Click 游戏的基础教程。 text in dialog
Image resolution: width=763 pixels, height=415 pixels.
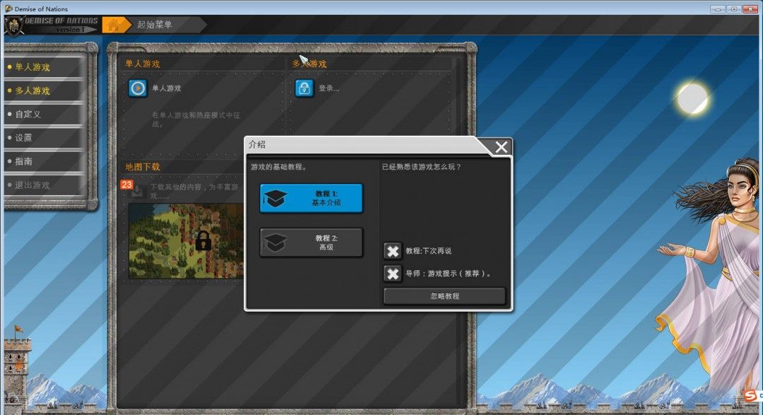(279, 167)
